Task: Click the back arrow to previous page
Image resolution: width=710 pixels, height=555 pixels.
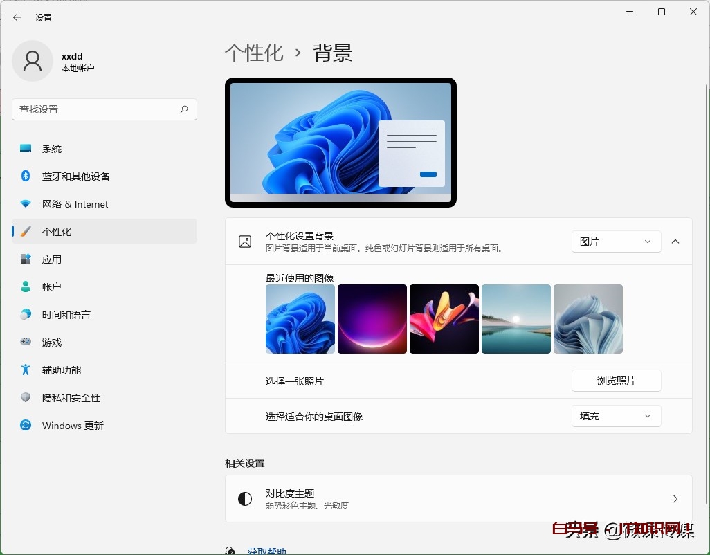Action: (x=17, y=17)
